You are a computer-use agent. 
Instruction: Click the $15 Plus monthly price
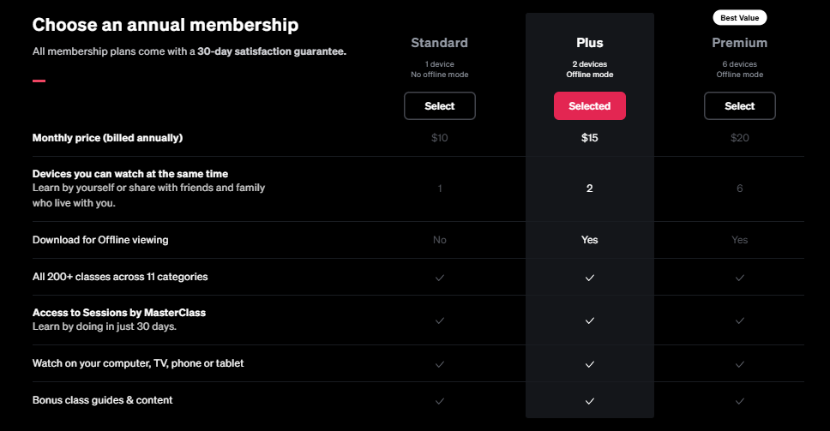(x=589, y=138)
